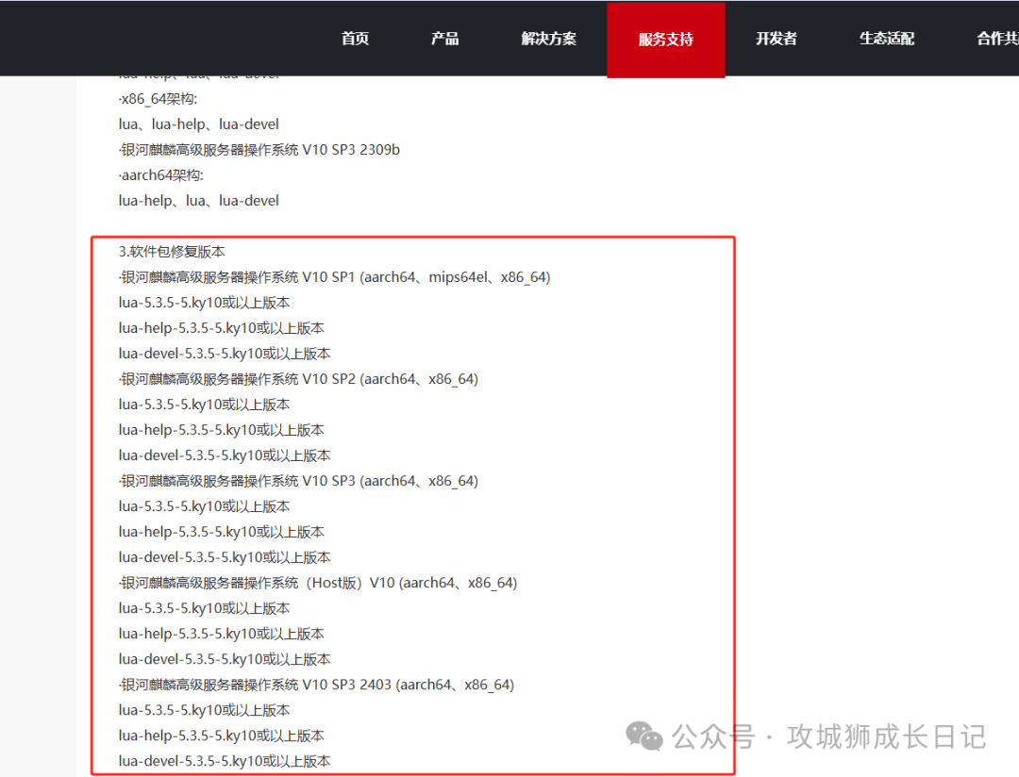Viewport: 1019px width, 777px height.
Task: Click lua-help-5.3.5-5.ky10 line under V10 SP3 (aarch64、x86_64)
Action: (x=221, y=532)
